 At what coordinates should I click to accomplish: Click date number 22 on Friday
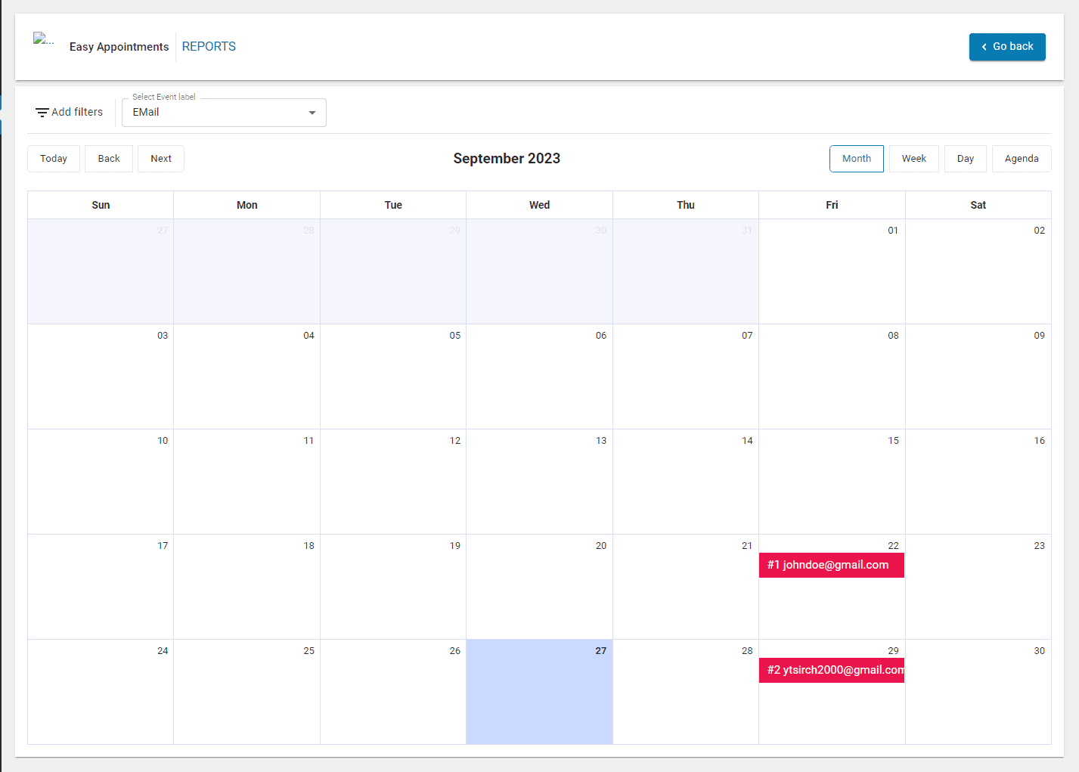pos(893,546)
